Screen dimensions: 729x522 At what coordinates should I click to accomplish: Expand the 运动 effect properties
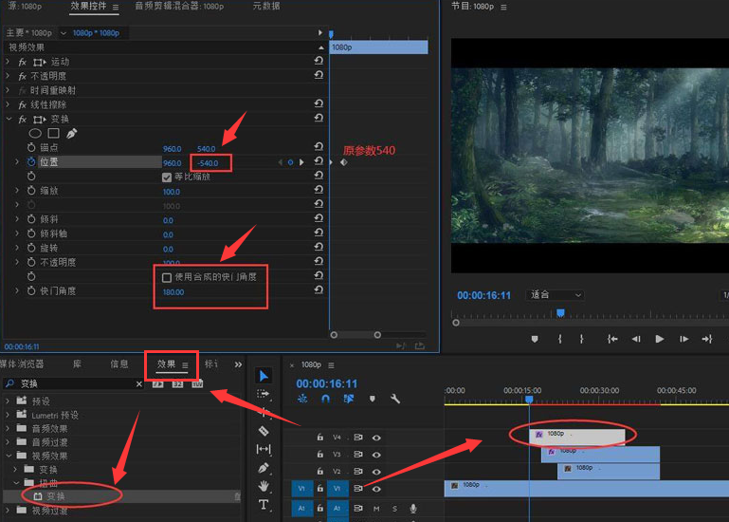[x=9, y=62]
